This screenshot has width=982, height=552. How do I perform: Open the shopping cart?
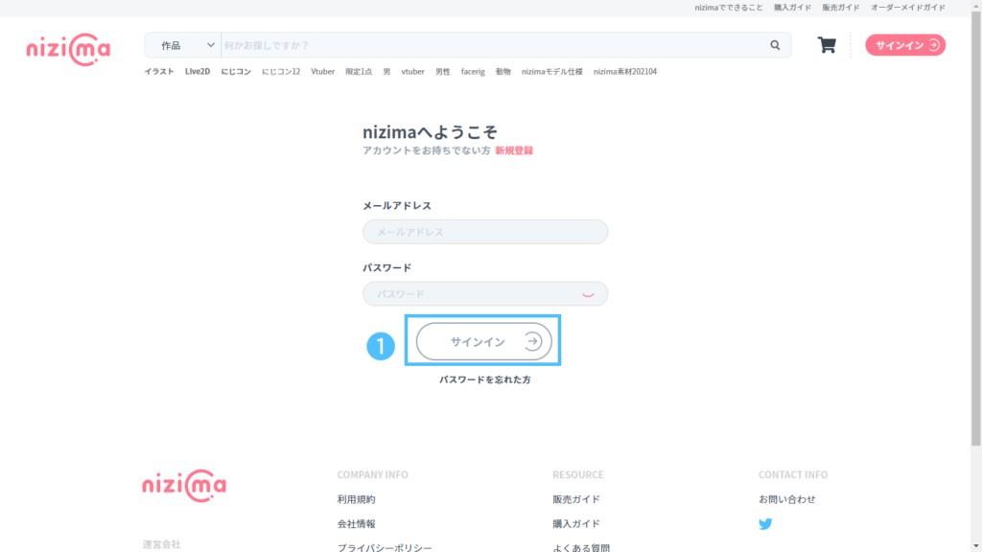826,44
